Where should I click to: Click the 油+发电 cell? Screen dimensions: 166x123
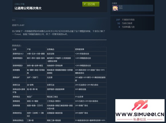click(x=36, y=85)
